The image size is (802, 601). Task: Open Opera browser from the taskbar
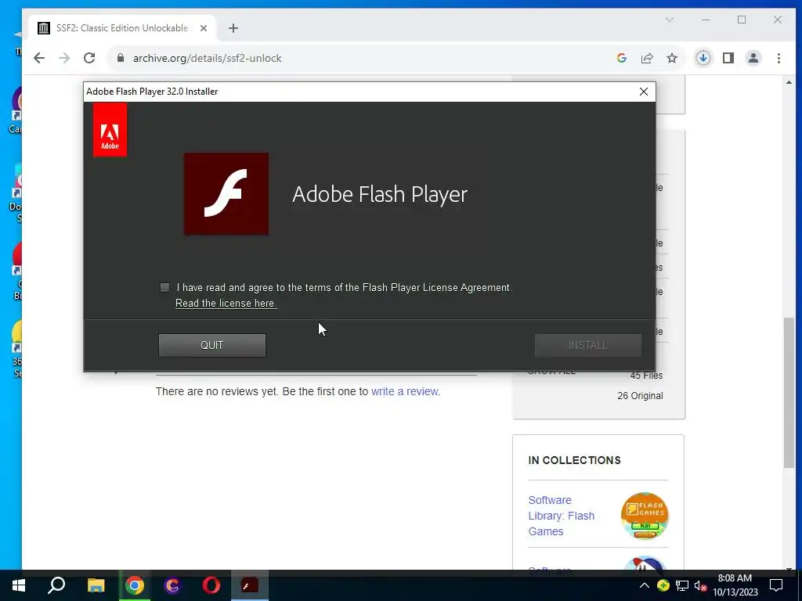[211, 585]
